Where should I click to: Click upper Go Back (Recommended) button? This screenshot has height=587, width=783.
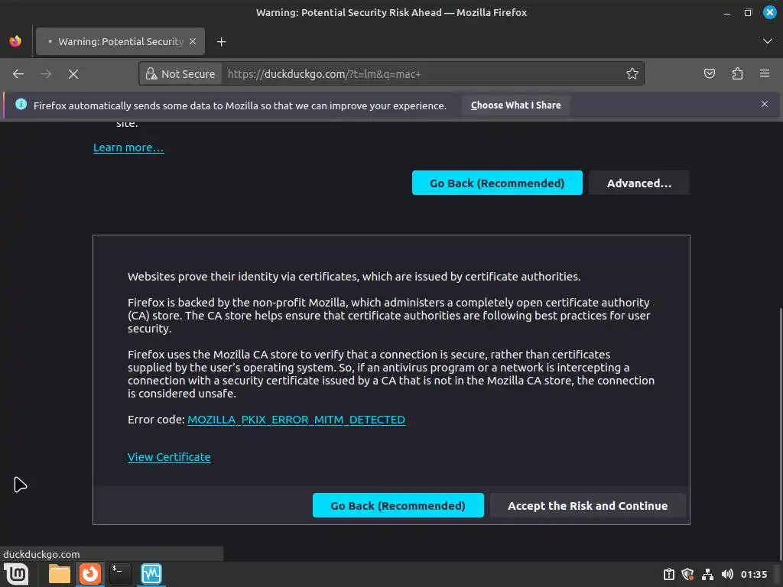click(497, 183)
